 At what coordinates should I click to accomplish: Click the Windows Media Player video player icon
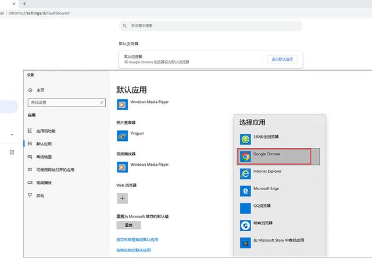point(122,167)
